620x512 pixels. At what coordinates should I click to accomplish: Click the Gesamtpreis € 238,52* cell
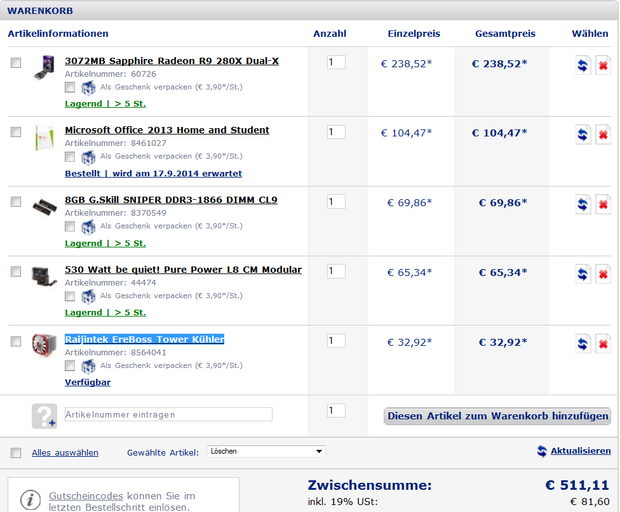click(x=499, y=63)
